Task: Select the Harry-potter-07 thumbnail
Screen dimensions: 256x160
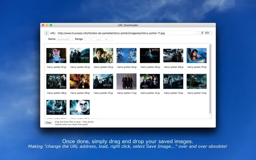Action: tap(196, 55)
